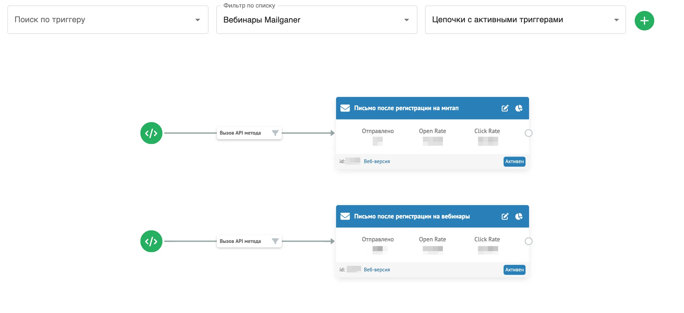Select the top green API code trigger node
The width and height of the screenshot is (684, 313).
pos(151,133)
